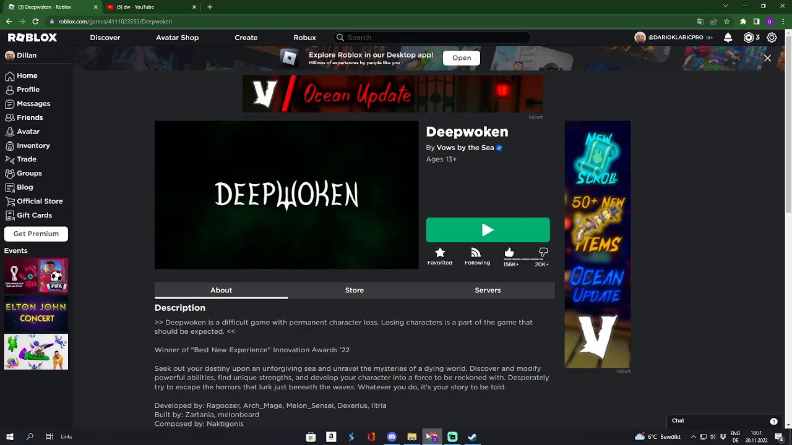Click the thumbs up like icon

coord(509,252)
